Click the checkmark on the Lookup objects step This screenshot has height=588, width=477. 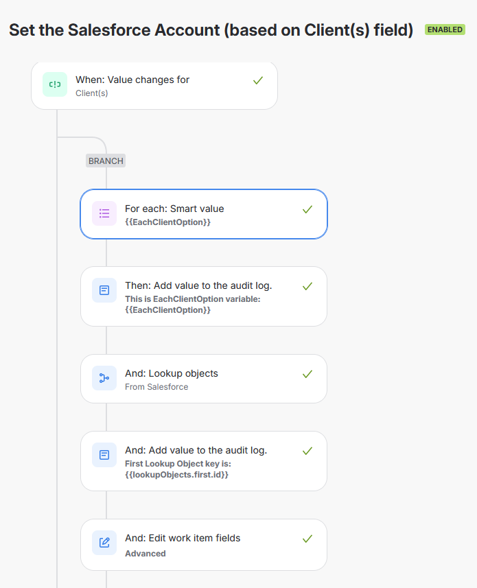(x=307, y=373)
